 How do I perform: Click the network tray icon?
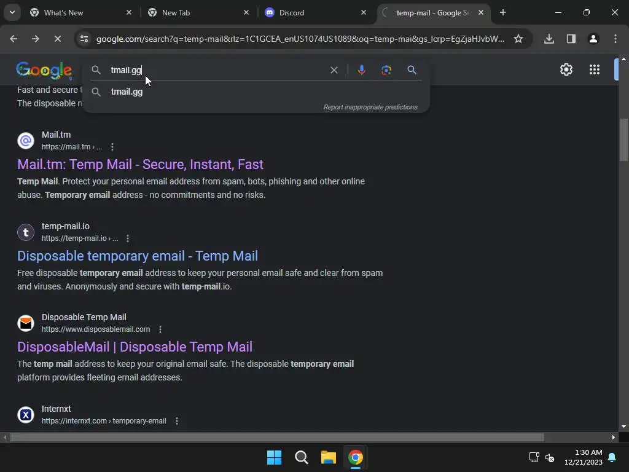point(534,457)
